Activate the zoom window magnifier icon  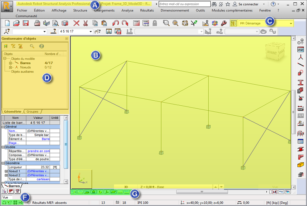click(166, 23)
